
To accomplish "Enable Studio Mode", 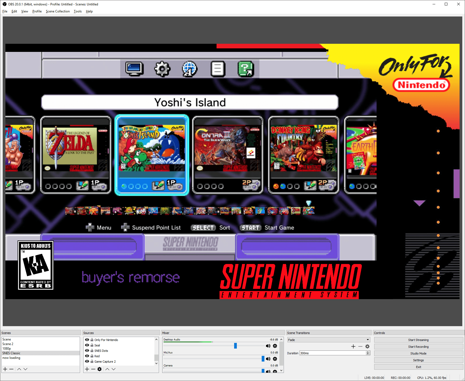I will click(418, 353).
